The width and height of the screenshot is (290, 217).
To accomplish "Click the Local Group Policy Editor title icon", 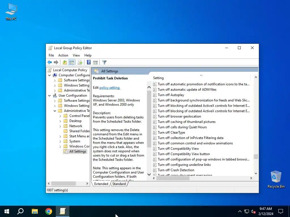I will coord(50,48).
